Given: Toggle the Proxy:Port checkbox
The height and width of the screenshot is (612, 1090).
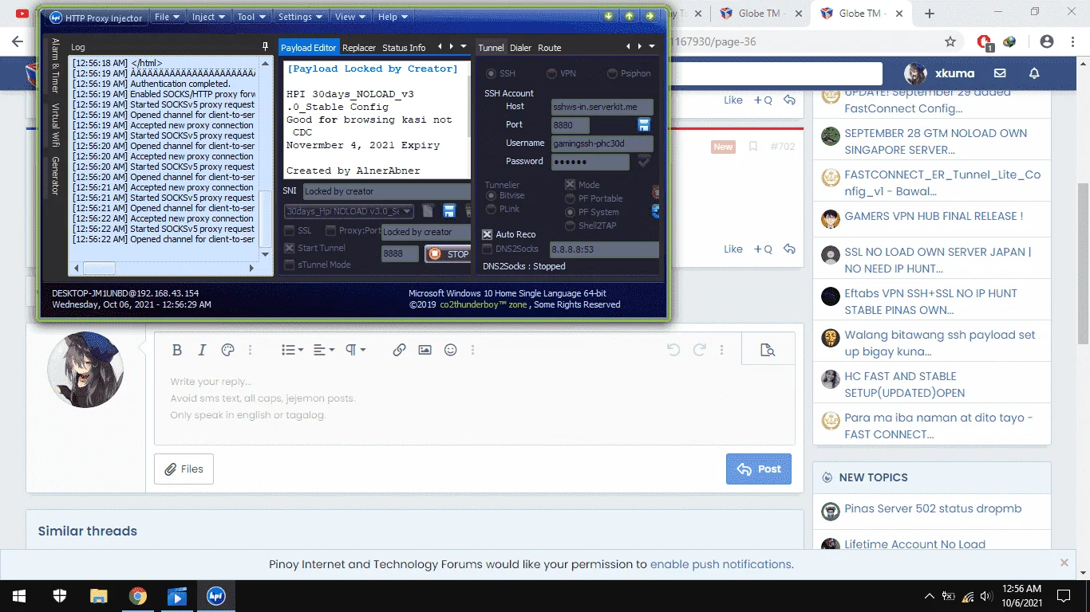Looking at the screenshot, I should click(330, 230).
